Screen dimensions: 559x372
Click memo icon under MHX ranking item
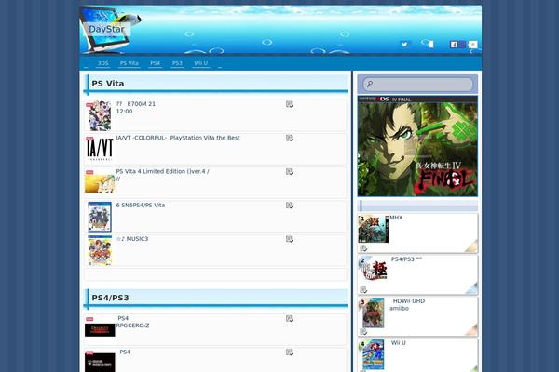[x=363, y=247]
